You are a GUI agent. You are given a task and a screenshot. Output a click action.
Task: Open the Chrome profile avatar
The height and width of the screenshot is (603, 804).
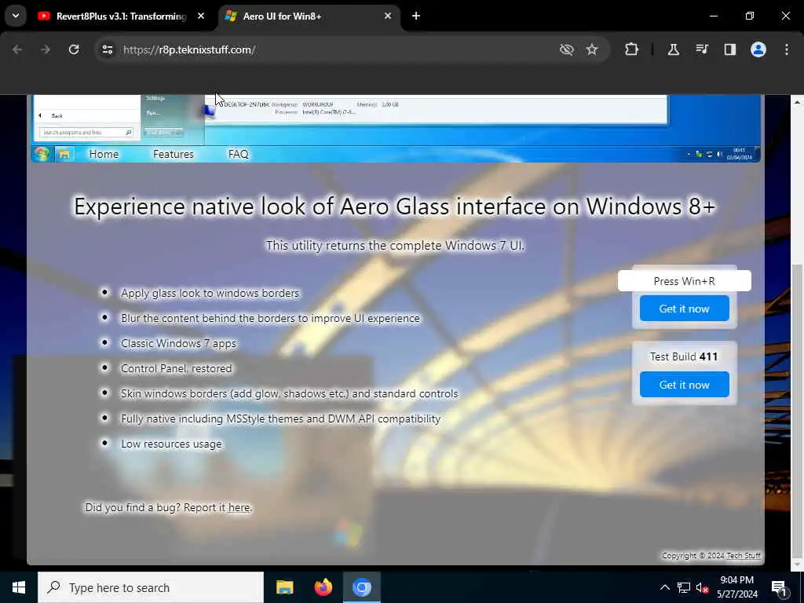coord(758,49)
